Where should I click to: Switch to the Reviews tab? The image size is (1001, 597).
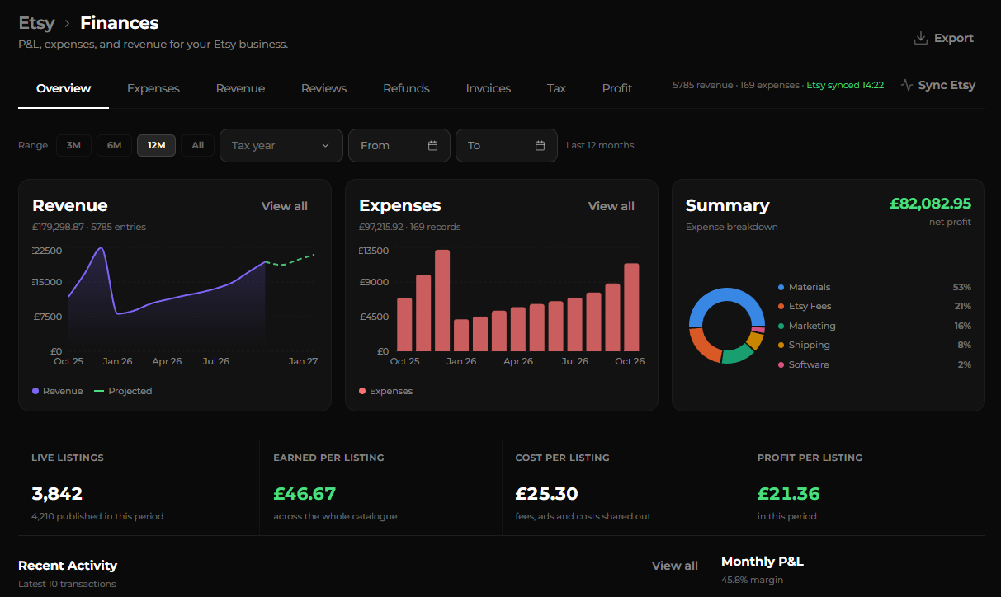click(x=323, y=88)
